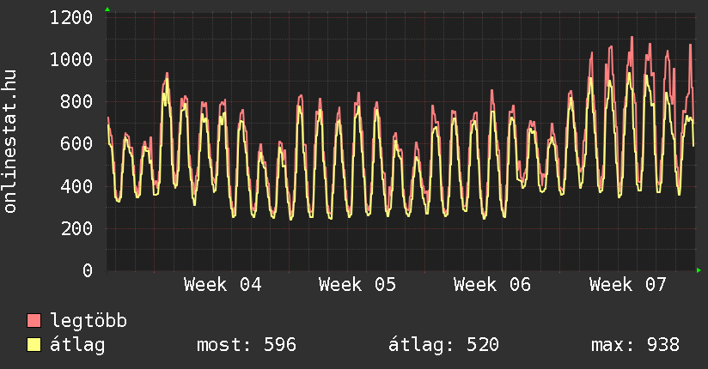The image size is (708, 369).
Task: Click the red legtöbb legend swatch
Action: tap(34, 321)
